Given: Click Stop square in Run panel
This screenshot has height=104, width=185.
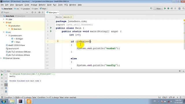Looking at the screenshot, I should point(2,78).
